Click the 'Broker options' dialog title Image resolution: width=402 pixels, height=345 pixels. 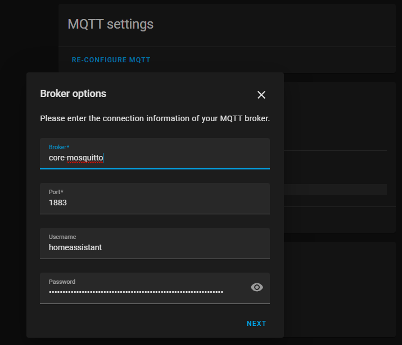(x=73, y=94)
